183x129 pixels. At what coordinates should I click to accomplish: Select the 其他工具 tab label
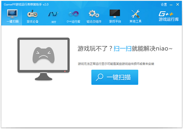click(135, 22)
